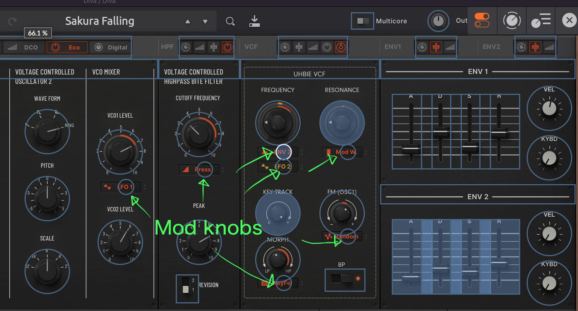Select the bar-graph VCF model icon

pyautogui.click(x=313, y=47)
